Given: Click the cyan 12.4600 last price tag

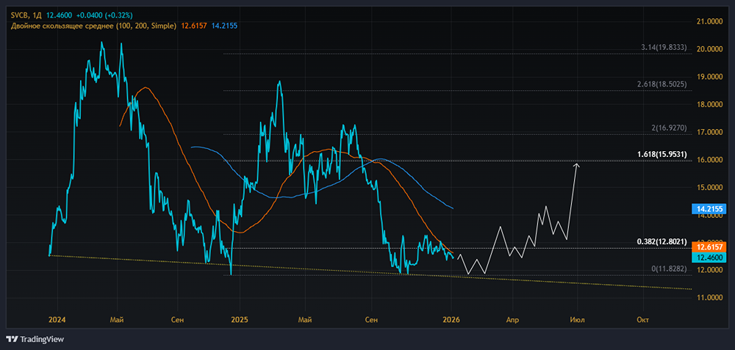Looking at the screenshot, I should (711, 258).
